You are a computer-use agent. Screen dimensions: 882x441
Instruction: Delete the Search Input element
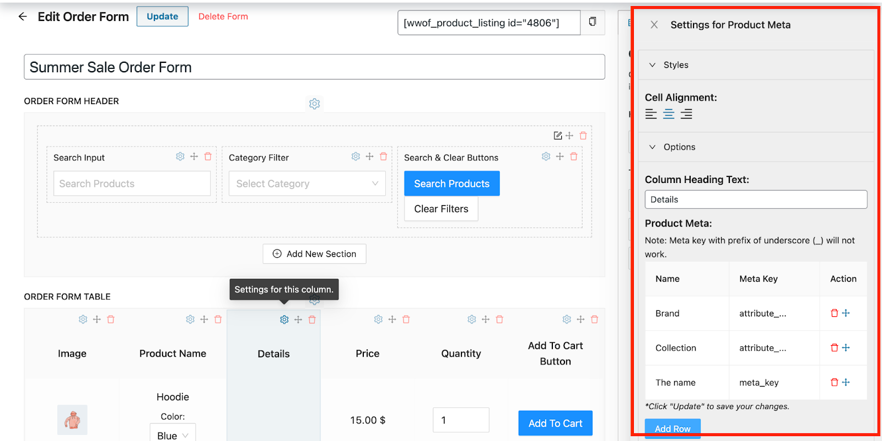click(208, 157)
